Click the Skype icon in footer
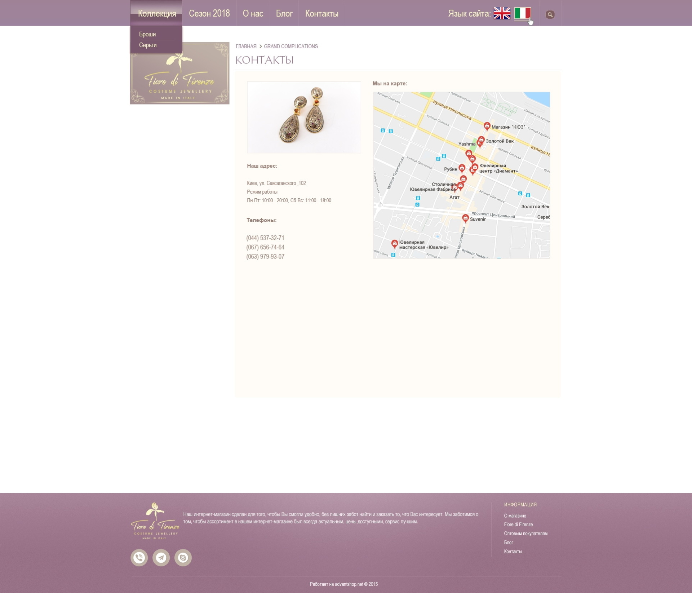 (183, 558)
